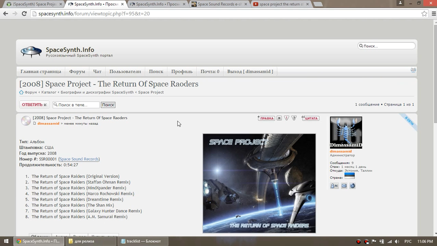
Task: Send a private message via ЛС icon
Action: click(334, 186)
